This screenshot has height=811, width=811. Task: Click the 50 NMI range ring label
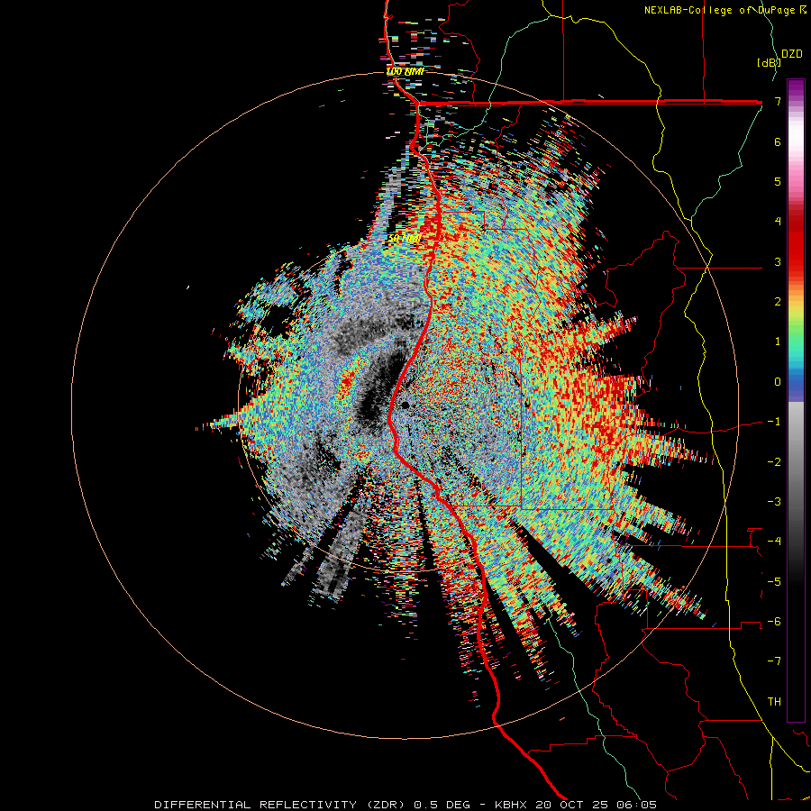(x=405, y=239)
